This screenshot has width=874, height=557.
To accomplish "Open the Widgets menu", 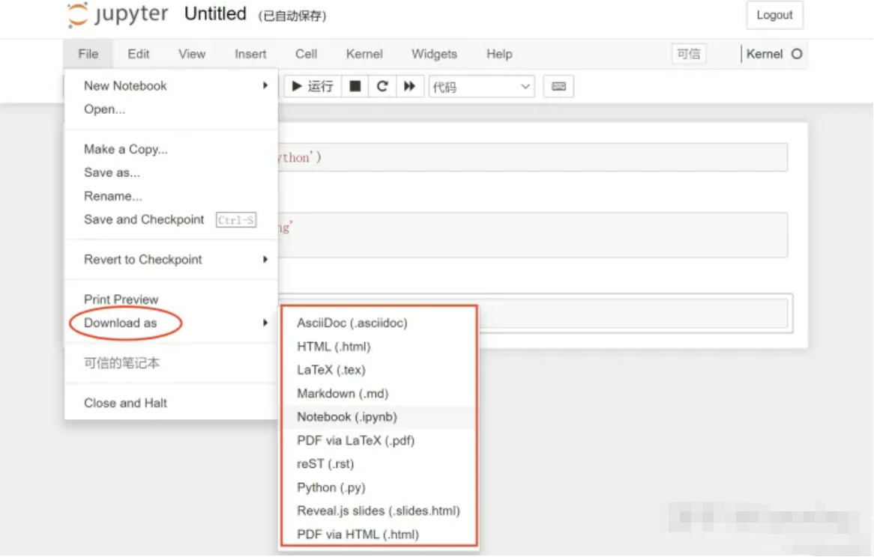I will coord(434,54).
